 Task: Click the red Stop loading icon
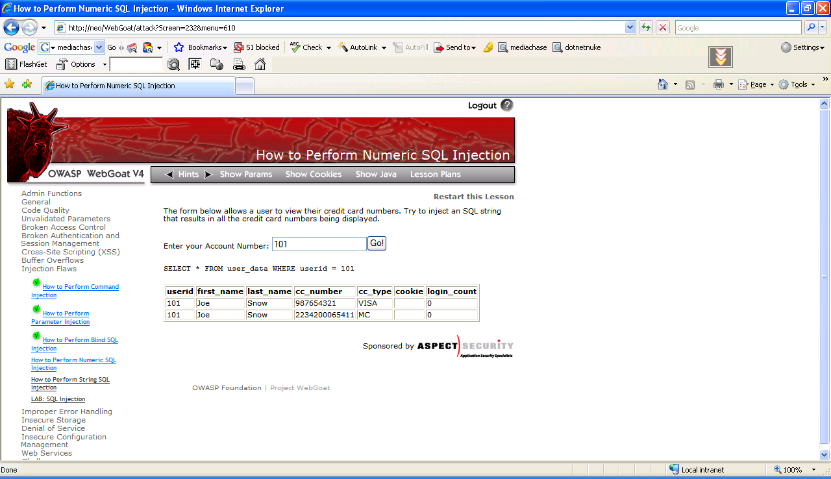pos(663,27)
